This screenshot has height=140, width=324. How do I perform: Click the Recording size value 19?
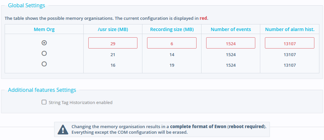point(172,65)
